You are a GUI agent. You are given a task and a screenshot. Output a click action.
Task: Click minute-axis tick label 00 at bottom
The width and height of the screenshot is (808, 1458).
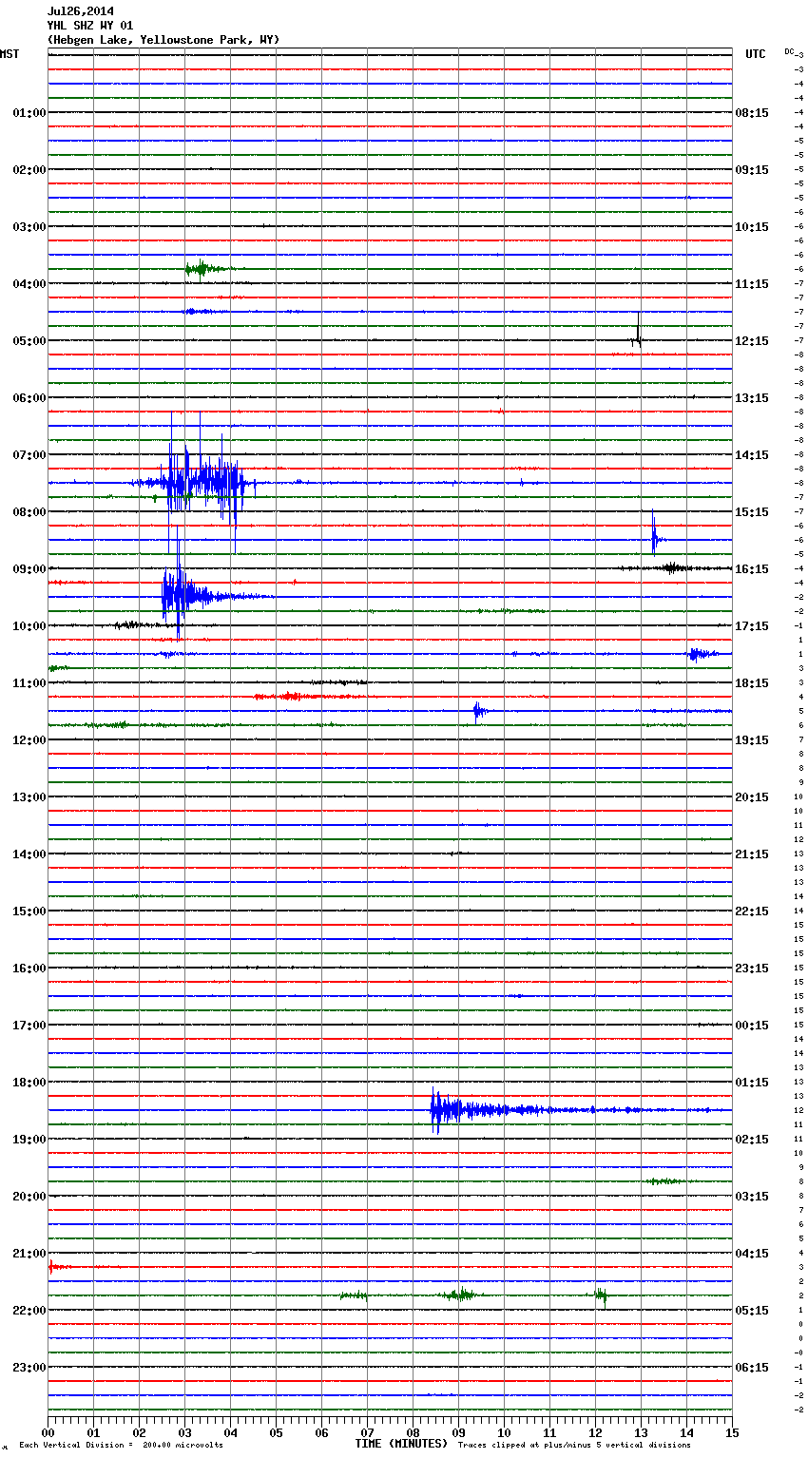coord(48,1432)
